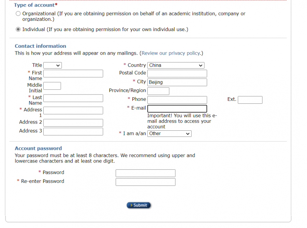Select the Address 1 input field
The height and width of the screenshot is (228, 307).
click(73, 111)
